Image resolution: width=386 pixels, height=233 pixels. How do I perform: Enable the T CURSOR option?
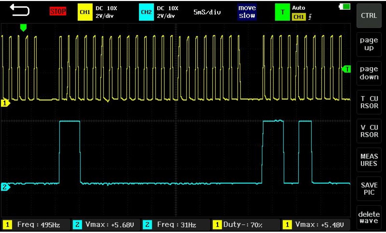point(369,102)
